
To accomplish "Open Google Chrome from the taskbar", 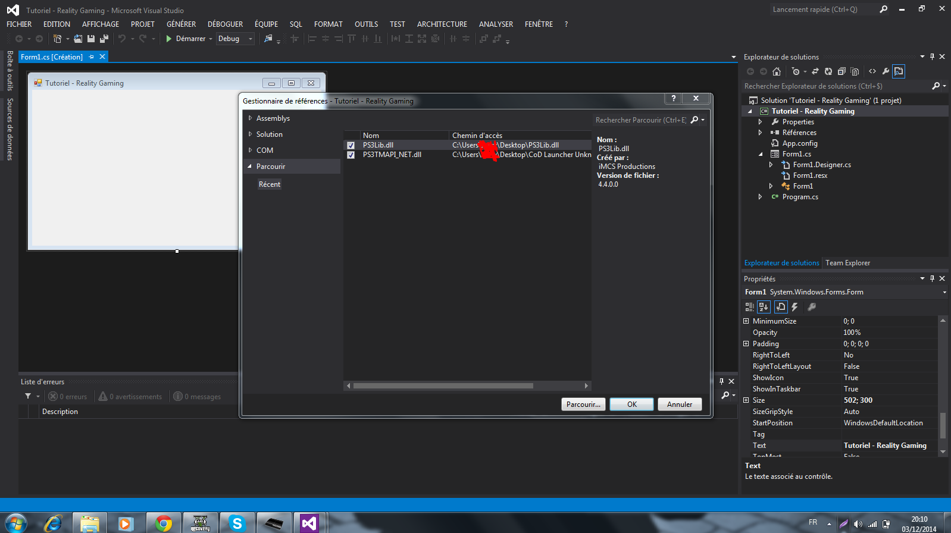I will pyautogui.click(x=163, y=523).
